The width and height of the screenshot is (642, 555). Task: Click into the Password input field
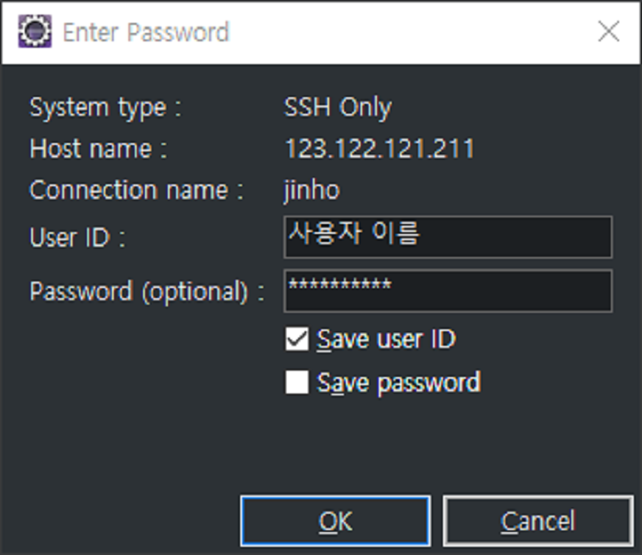[x=448, y=290]
